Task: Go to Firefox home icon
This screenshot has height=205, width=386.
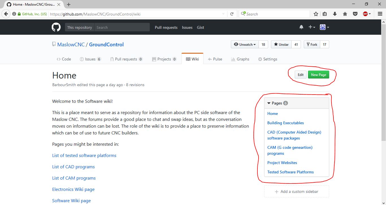Action: (345, 14)
